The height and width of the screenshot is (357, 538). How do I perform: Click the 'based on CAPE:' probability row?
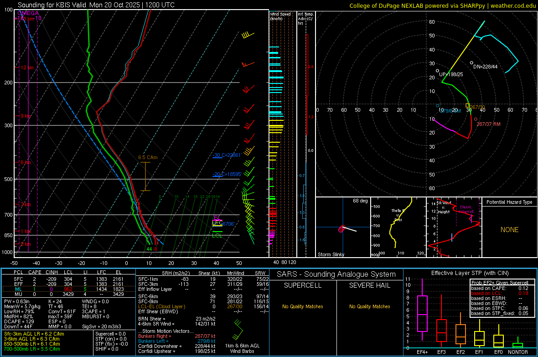coord(500,288)
